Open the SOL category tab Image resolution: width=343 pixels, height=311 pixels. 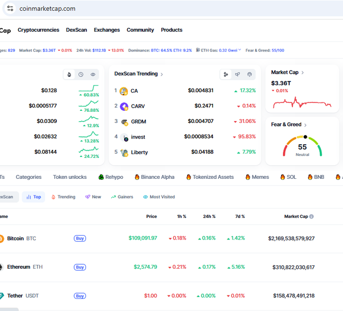coord(288,177)
